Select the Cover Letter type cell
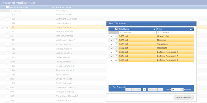This screenshot has height=103, width=207. [175, 36]
